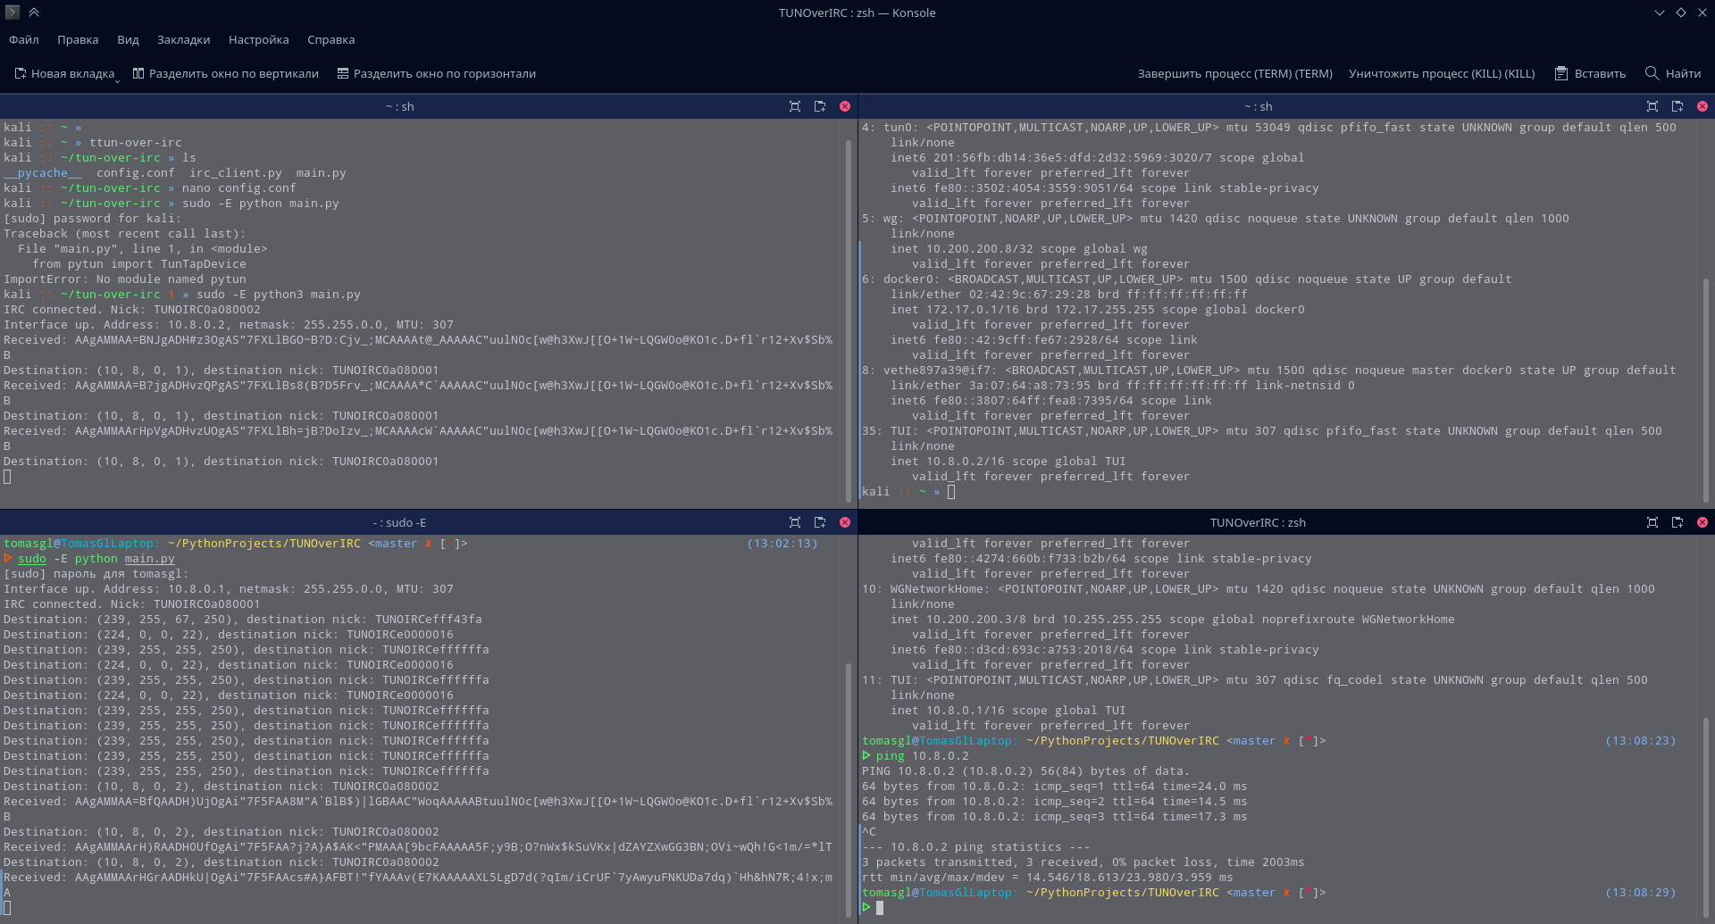Open the Вид menu
1715x924 pixels.
128,39
